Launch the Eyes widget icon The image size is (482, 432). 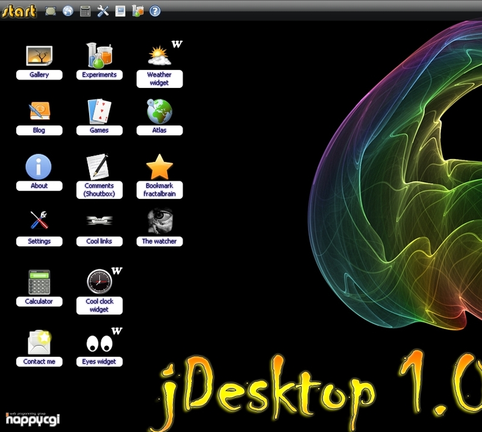pyautogui.click(x=99, y=343)
